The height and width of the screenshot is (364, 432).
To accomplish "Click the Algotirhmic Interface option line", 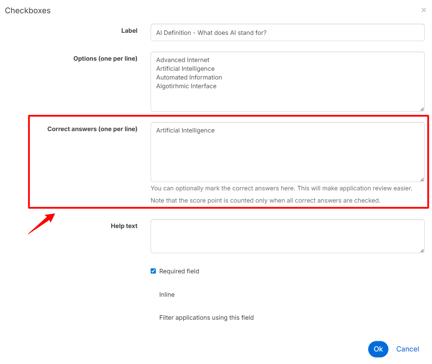I will pos(186,86).
